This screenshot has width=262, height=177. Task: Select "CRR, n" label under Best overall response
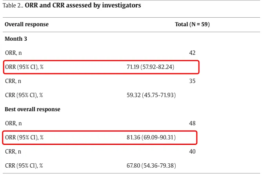coord(13,152)
